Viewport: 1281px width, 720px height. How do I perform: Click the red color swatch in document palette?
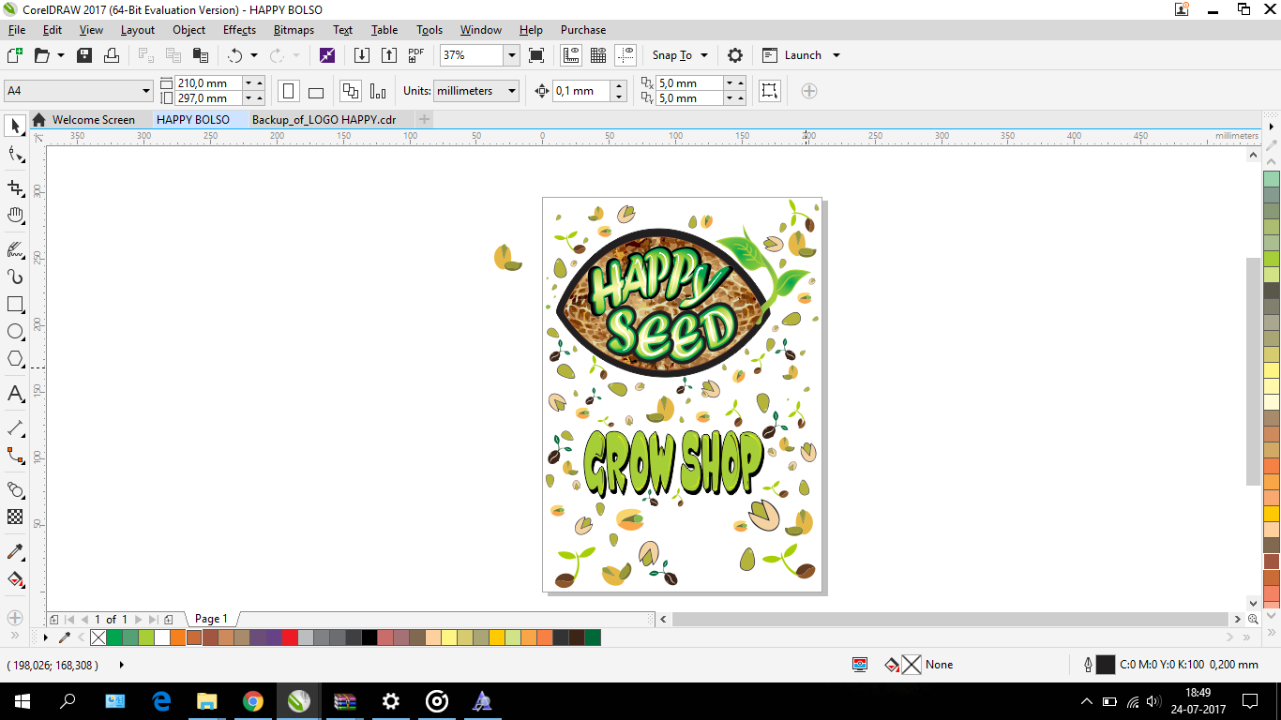[x=290, y=637]
